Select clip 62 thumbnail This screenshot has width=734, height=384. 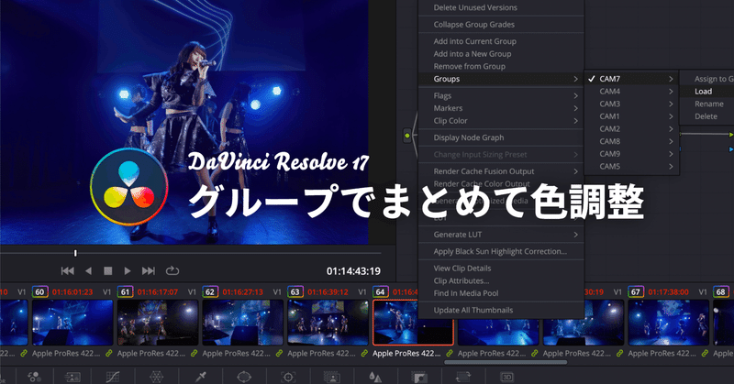click(242, 323)
